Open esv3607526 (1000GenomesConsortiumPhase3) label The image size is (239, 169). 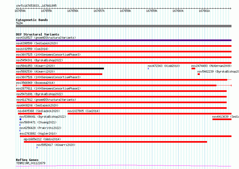click(x=48, y=77)
